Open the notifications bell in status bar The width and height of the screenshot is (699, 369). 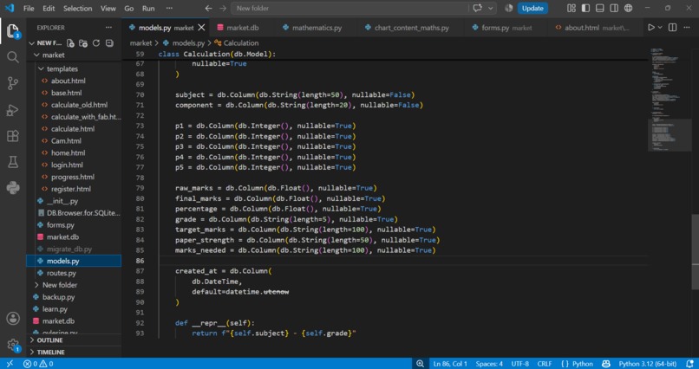[690, 364]
